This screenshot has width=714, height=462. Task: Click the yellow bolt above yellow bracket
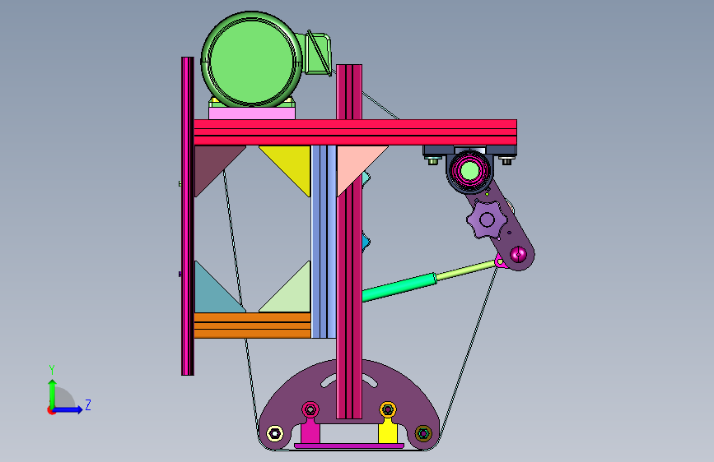[388, 409]
